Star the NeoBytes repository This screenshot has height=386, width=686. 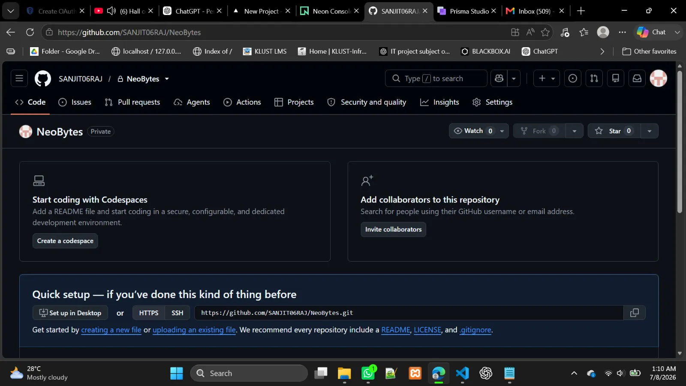click(x=614, y=131)
